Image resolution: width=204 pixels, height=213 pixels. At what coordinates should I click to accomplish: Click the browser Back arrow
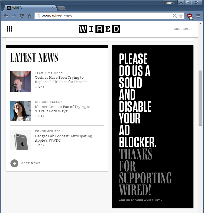(6, 16)
